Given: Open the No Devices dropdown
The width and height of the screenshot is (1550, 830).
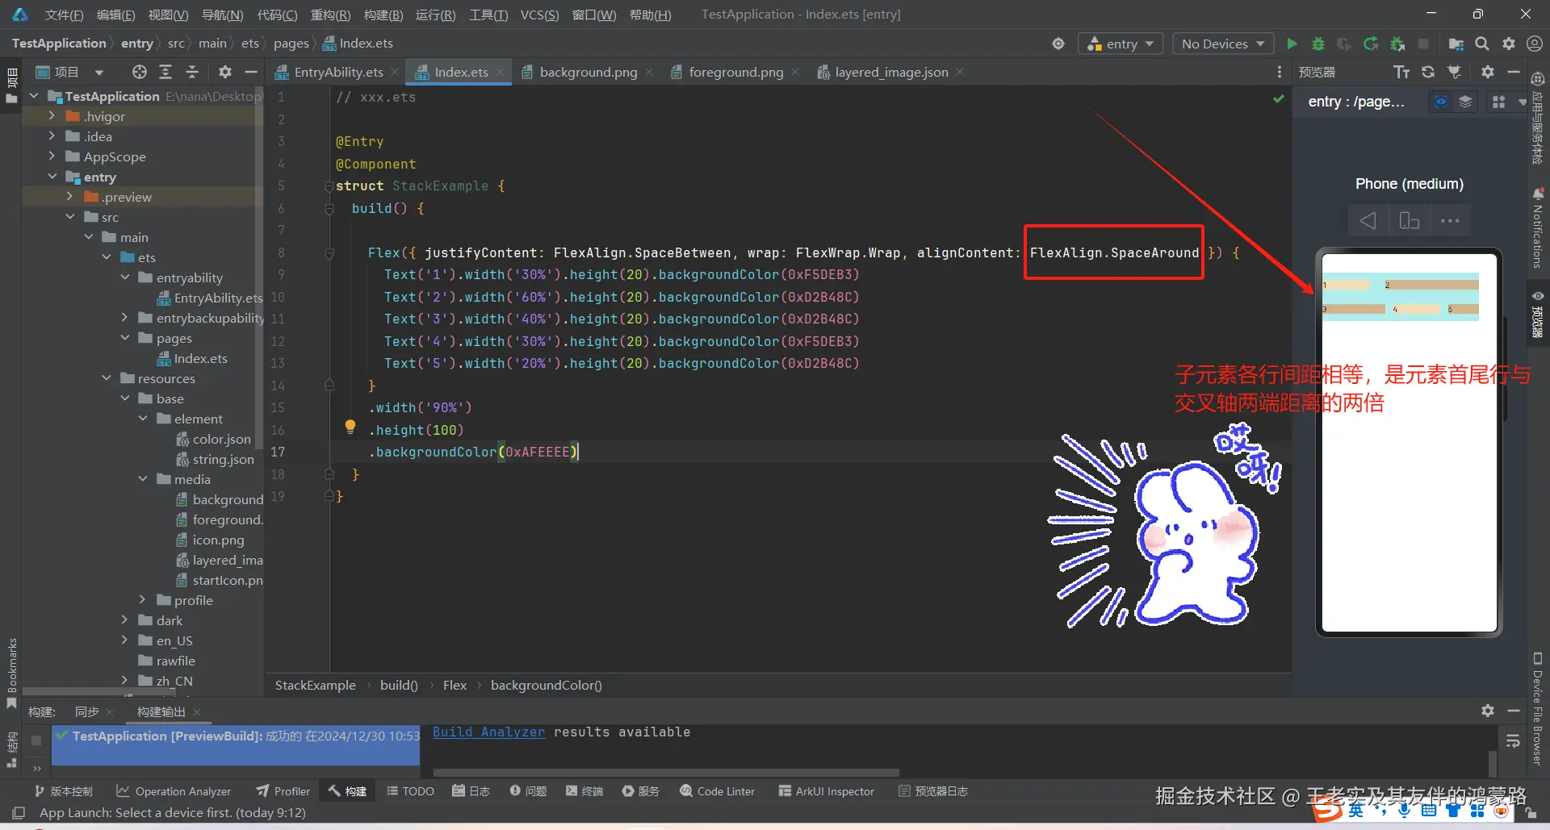Looking at the screenshot, I should point(1222,44).
